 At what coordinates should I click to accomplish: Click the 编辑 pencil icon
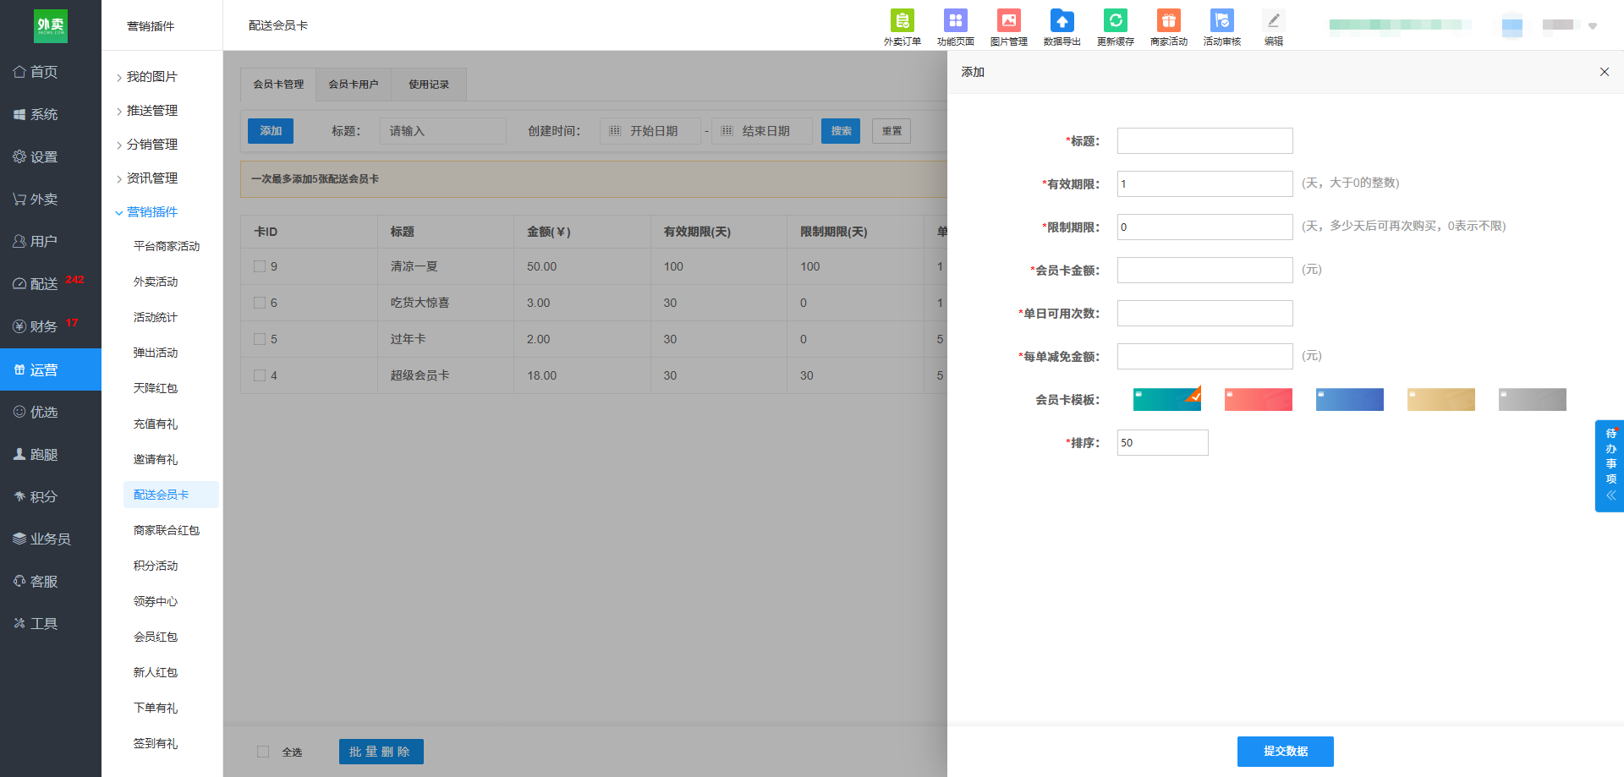pos(1273,20)
